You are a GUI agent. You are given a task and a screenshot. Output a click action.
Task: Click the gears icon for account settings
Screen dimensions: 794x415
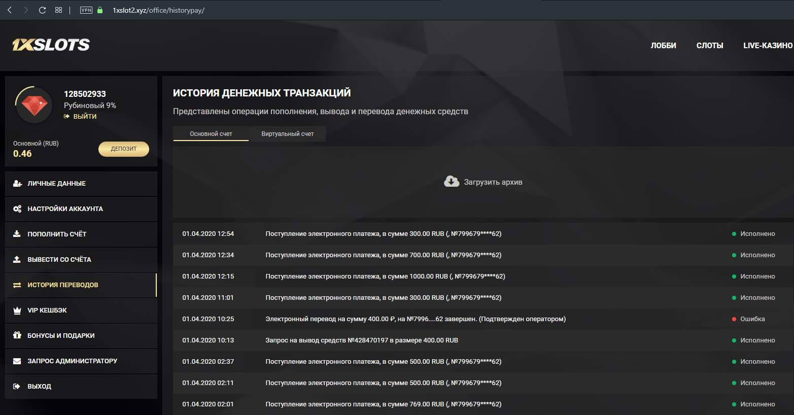(x=17, y=209)
